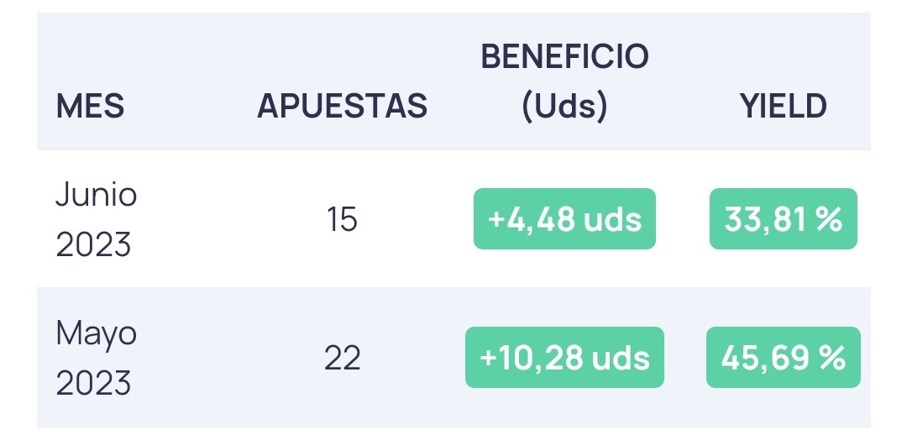
Task: Click the 45,69 % yield badge
Action: [784, 358]
